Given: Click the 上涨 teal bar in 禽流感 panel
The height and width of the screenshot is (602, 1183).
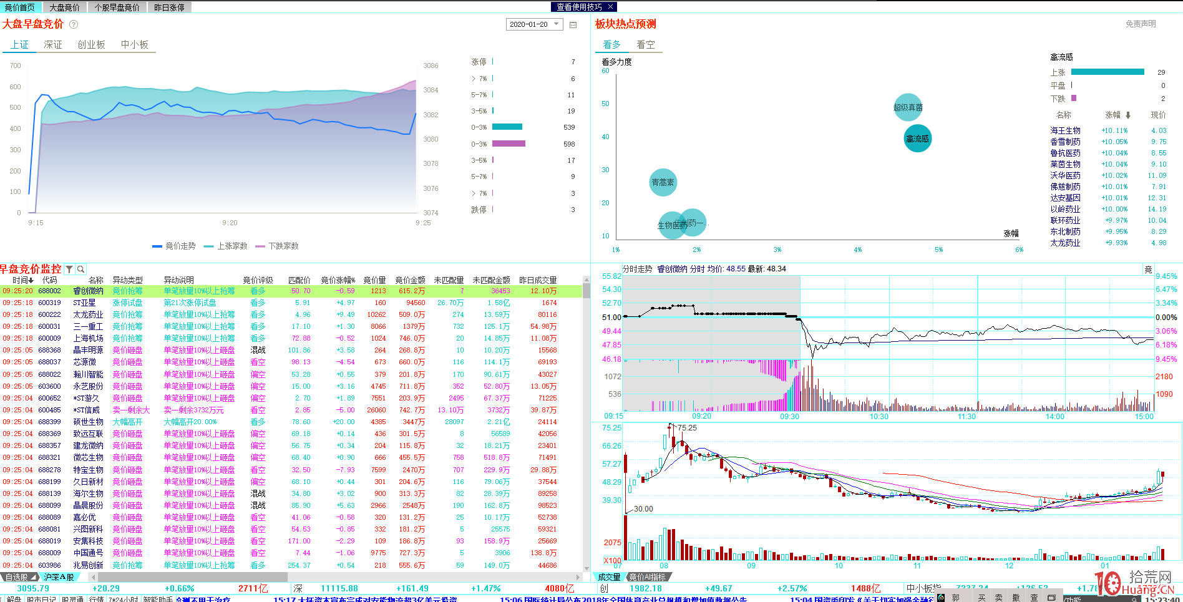Looking at the screenshot, I should (x=1108, y=72).
